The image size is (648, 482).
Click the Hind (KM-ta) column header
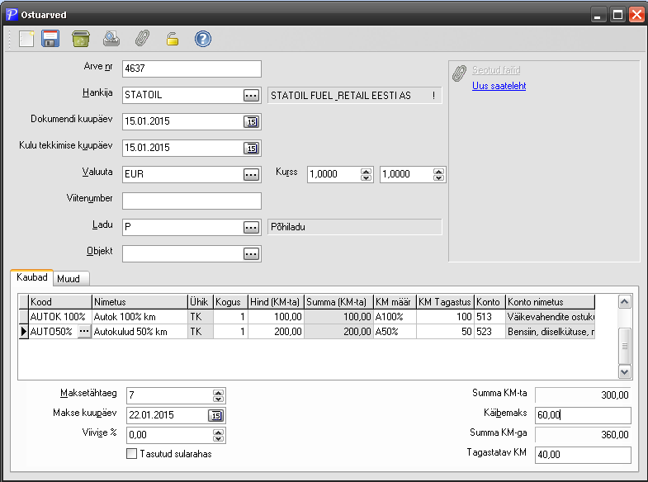pos(276,302)
